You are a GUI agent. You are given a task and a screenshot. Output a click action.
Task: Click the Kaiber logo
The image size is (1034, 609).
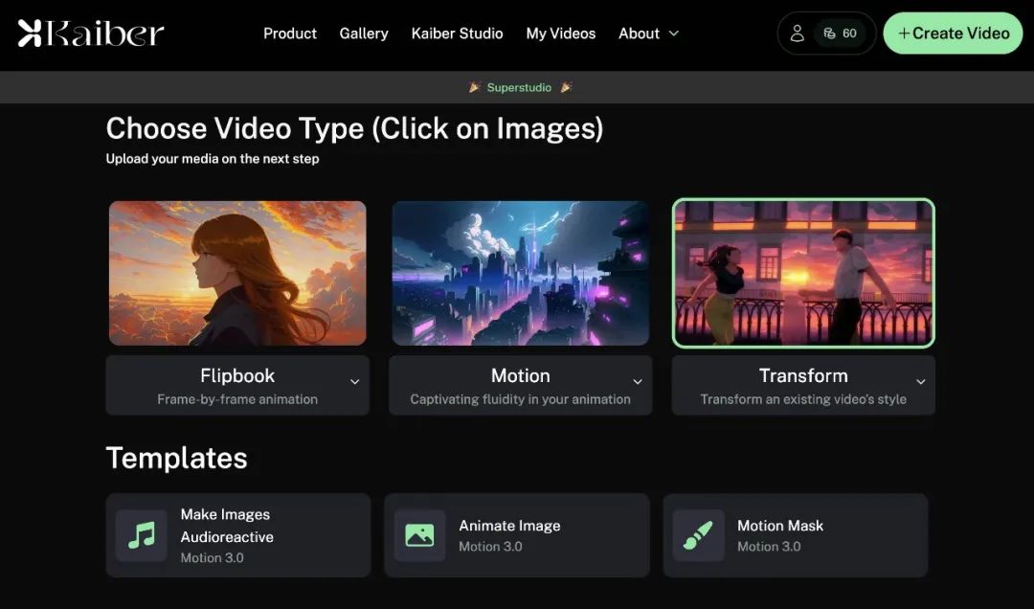click(90, 33)
